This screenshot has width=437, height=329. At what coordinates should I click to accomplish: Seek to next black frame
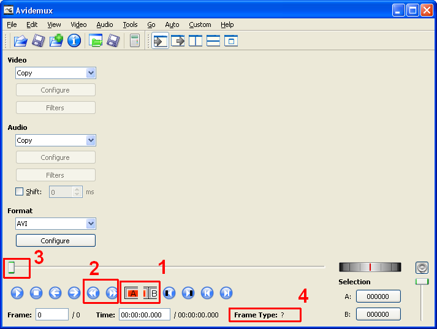(x=188, y=293)
